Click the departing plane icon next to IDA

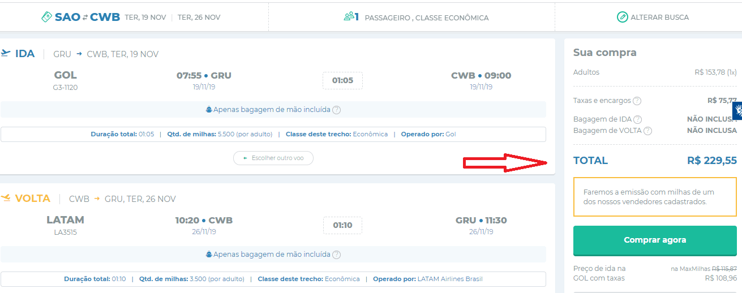click(x=6, y=54)
